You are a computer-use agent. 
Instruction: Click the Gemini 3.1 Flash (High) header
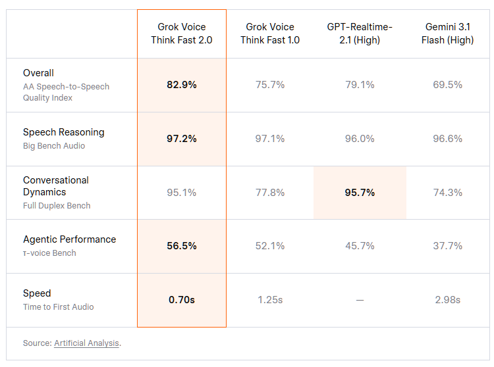pyautogui.click(x=447, y=34)
